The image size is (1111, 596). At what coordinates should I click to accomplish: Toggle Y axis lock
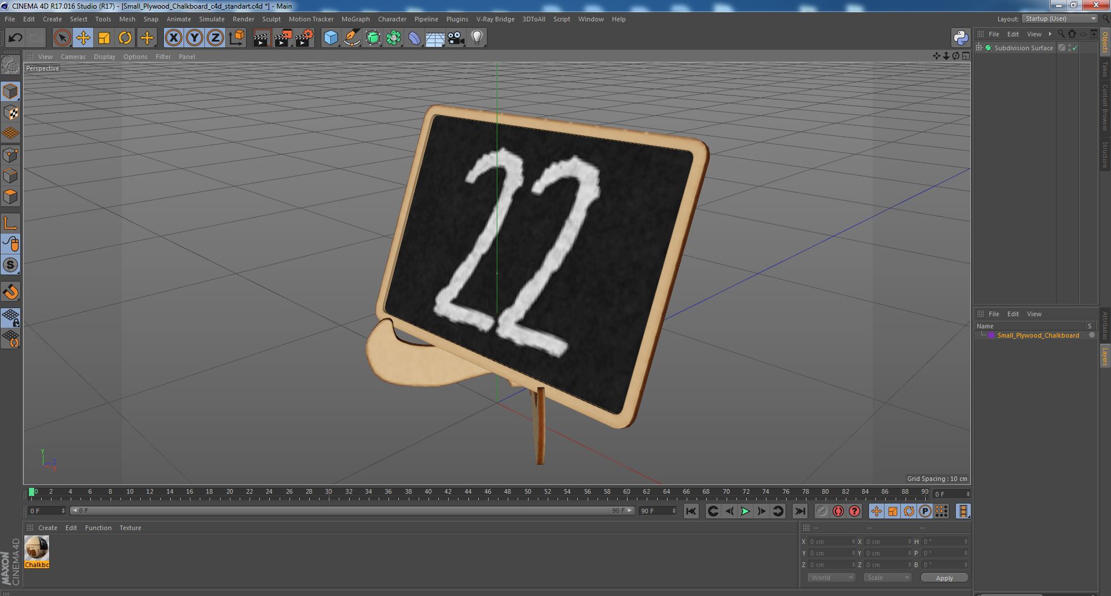click(x=195, y=38)
